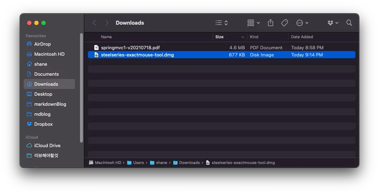Select springmvc1-v20210718.pdf file
This screenshot has width=379, height=194.
click(221, 48)
